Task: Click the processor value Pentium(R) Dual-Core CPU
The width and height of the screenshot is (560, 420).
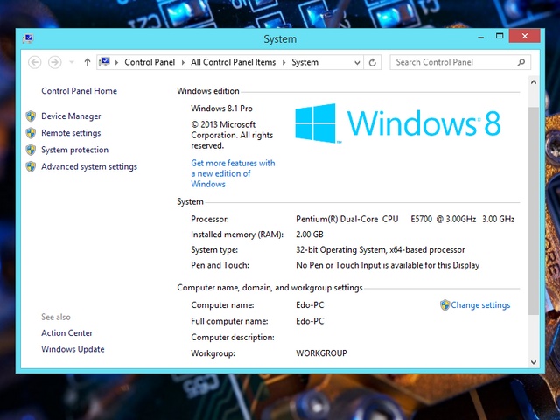Action: click(x=405, y=219)
